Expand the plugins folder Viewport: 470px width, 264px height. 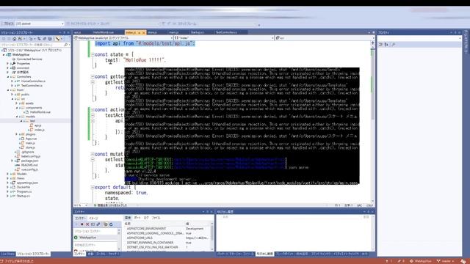(16, 134)
